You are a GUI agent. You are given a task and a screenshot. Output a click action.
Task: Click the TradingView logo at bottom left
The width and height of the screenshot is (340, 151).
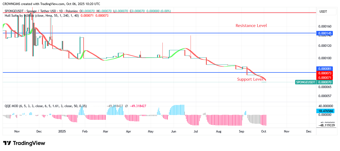pyautogui.click(x=24, y=143)
